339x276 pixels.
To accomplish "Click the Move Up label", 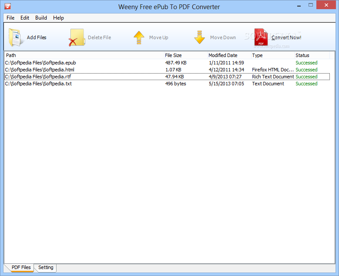I will pos(158,37).
